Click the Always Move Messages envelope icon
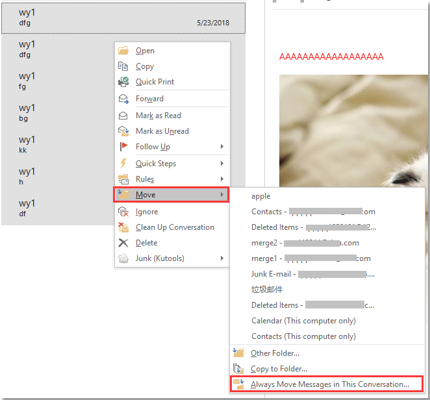This screenshot has height=400, width=430. click(x=238, y=384)
